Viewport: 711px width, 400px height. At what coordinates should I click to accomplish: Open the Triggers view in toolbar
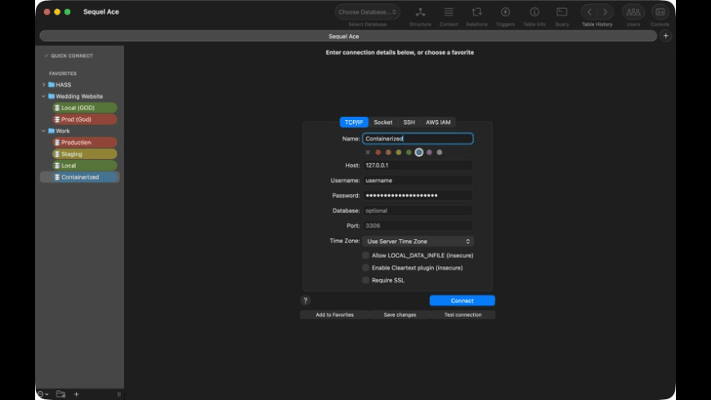[505, 12]
